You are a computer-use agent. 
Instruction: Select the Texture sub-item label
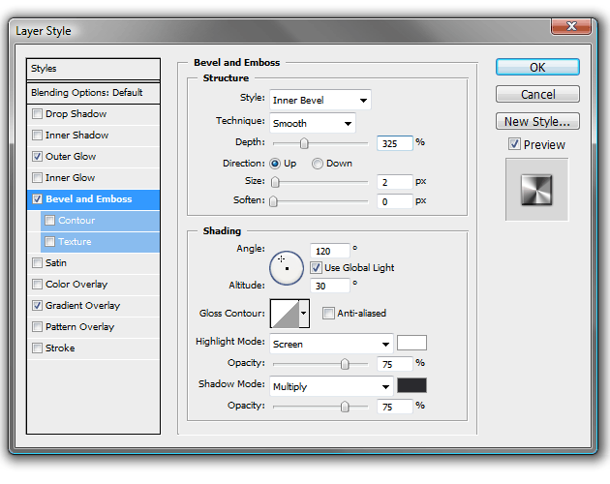(75, 242)
